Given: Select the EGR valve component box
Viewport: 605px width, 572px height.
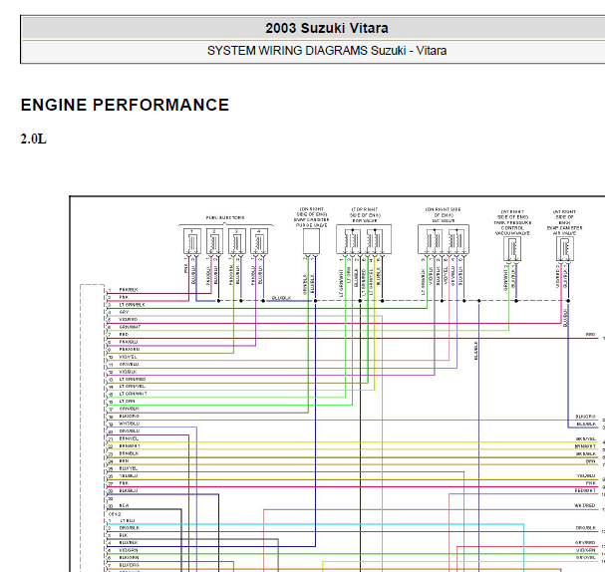Looking at the screenshot, I should pyautogui.click(x=364, y=239).
